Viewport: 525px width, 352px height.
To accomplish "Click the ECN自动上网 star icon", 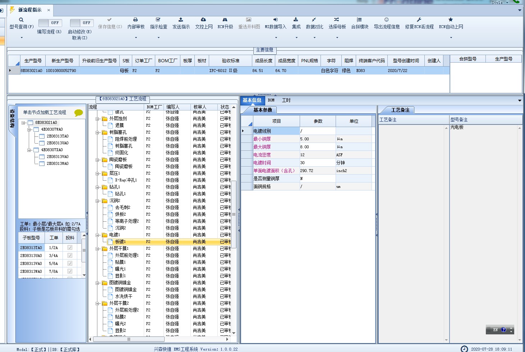I will (x=451, y=19).
